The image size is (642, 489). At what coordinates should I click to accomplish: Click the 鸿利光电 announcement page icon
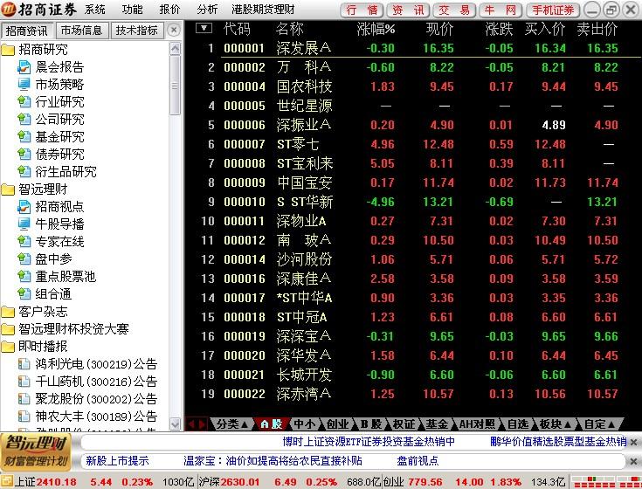tap(24, 364)
